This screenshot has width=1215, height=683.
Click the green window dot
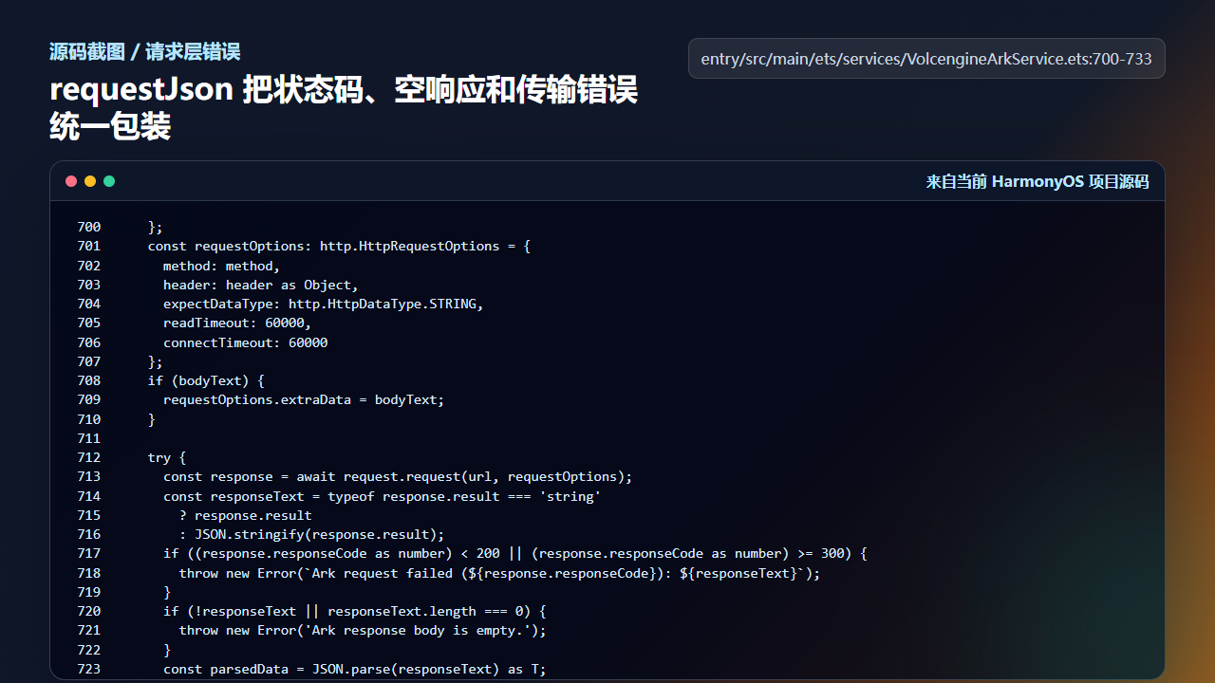tap(109, 181)
